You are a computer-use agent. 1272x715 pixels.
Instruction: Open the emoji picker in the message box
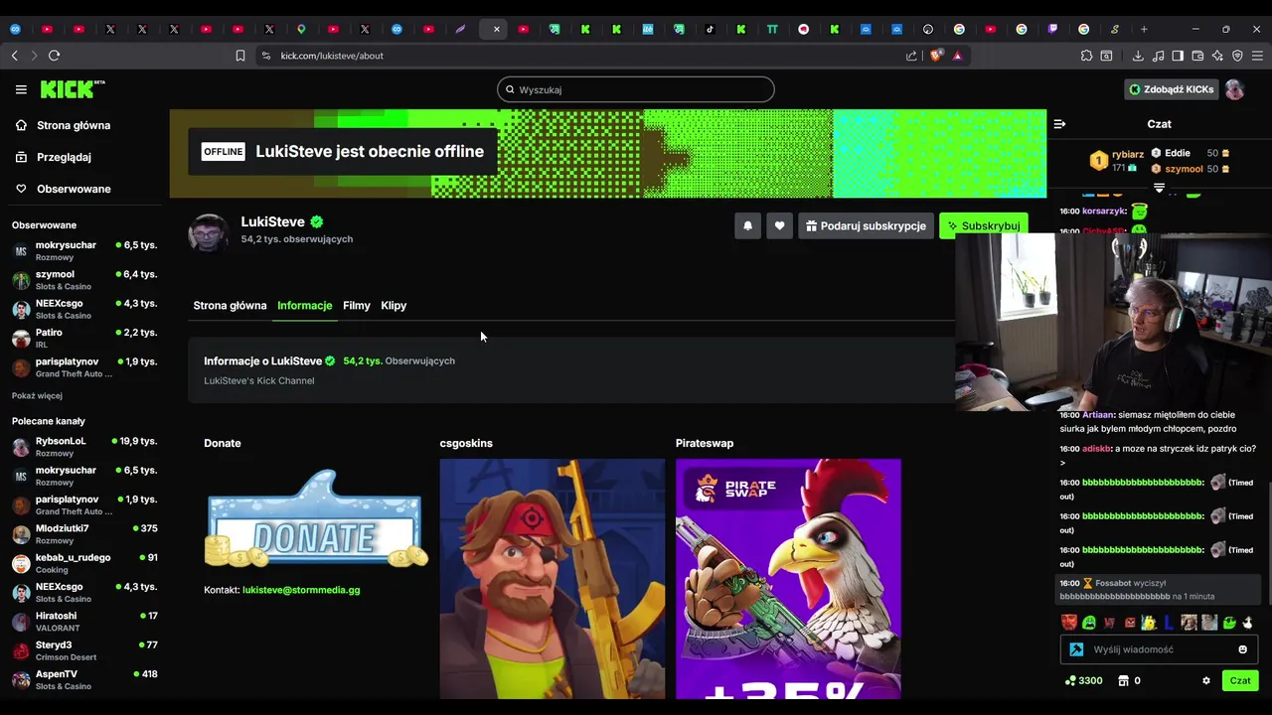1242,649
